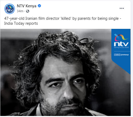Image resolution: width=133 pixels, height=117 pixels.
Task: Click the Iranian film director caption line
Action: [63, 18]
